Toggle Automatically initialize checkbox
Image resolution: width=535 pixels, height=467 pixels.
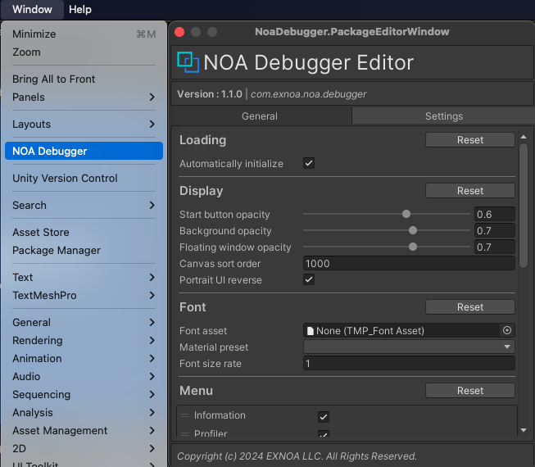309,163
